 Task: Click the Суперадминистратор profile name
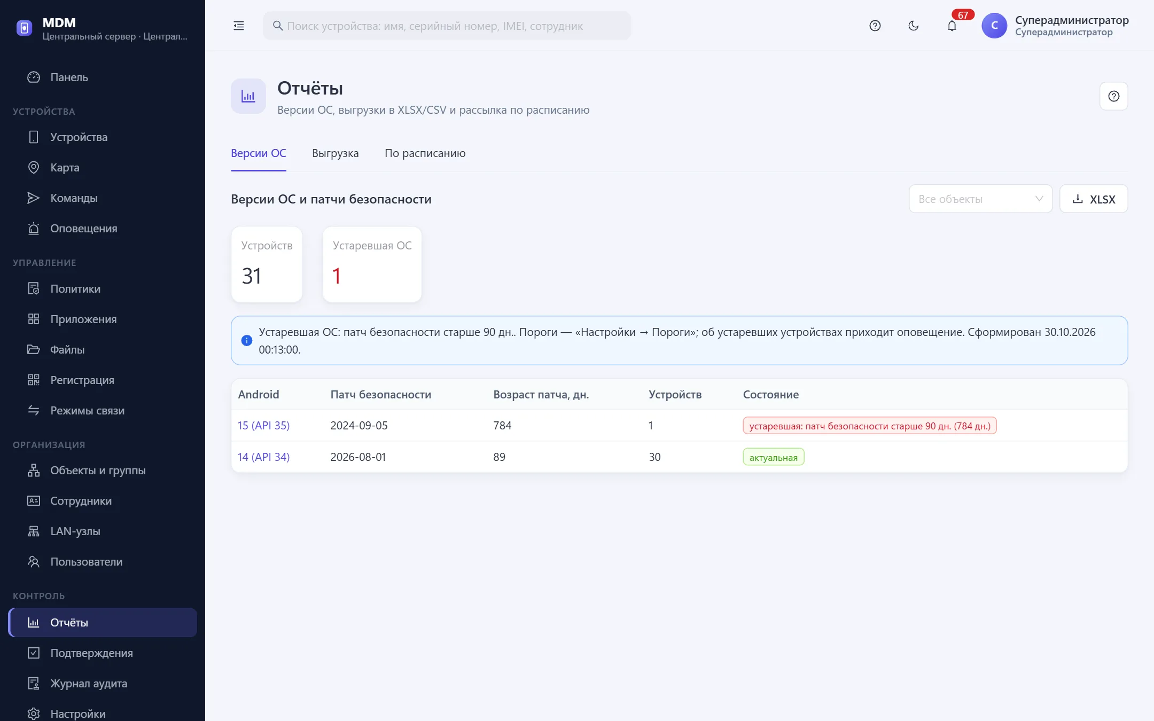click(1072, 20)
